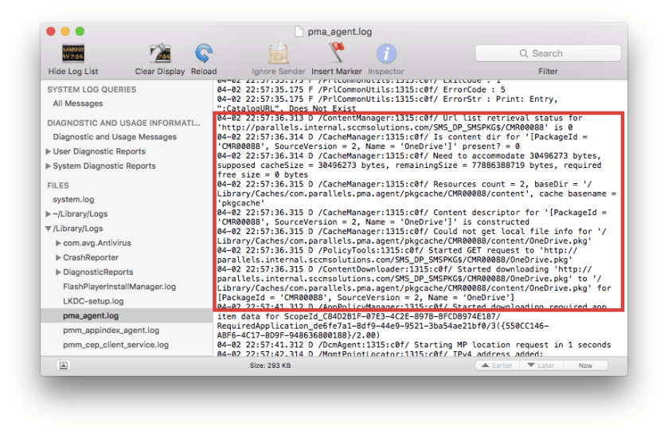Click the FILES section header
668x434 pixels.
pos(58,186)
